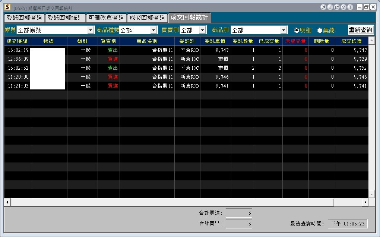380x237 pixels.
Task: Select the 成交回報統計 tab
Action: click(x=189, y=18)
